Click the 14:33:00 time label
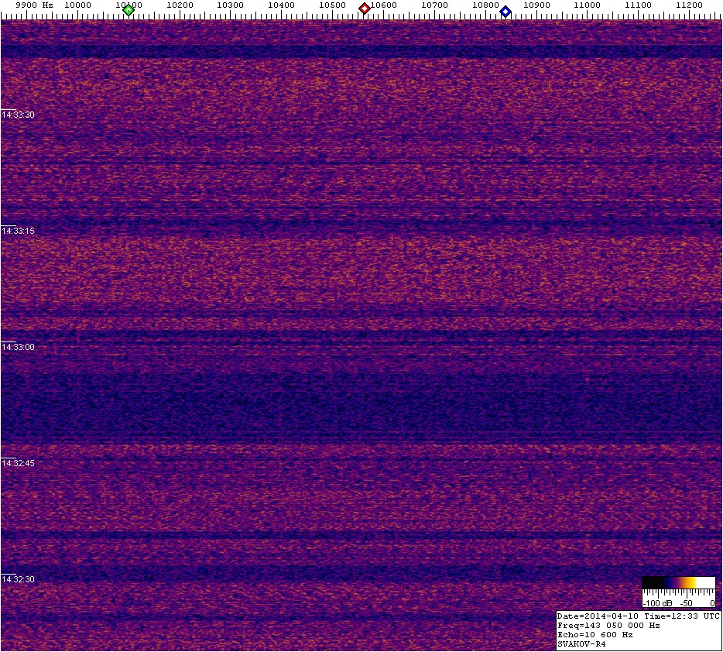Image resolution: width=723 pixels, height=652 pixels. (18, 347)
